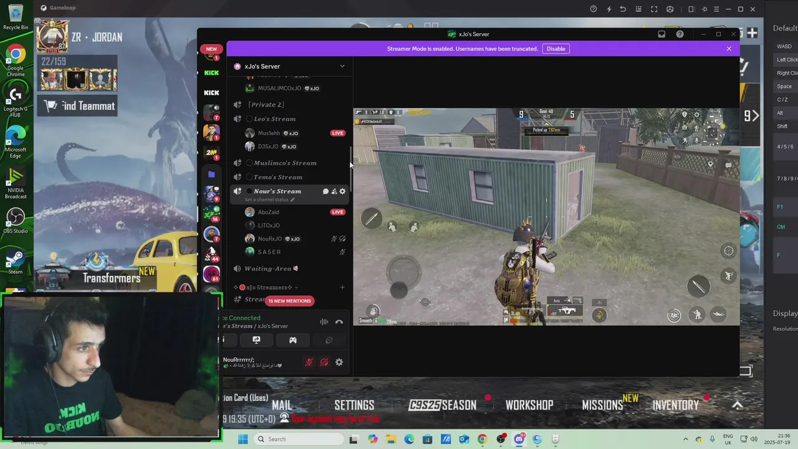Screen dimensions: 798x449
Task: Collapse the xJo Streamers category
Action: click(x=265, y=287)
